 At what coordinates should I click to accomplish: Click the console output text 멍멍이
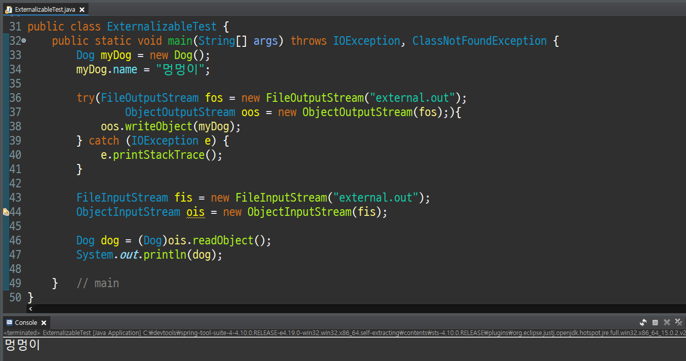pos(22,345)
